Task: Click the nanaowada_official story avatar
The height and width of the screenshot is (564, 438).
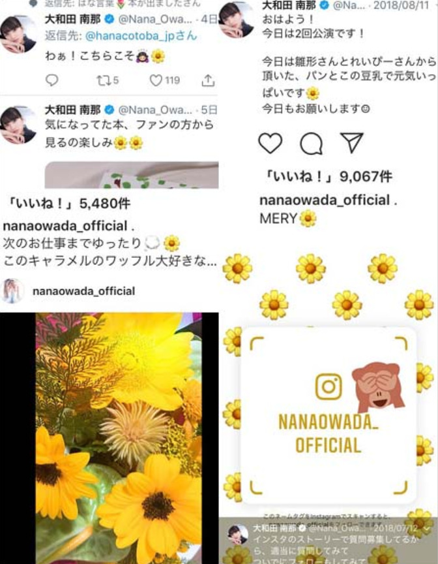Action: pyautogui.click(x=13, y=290)
